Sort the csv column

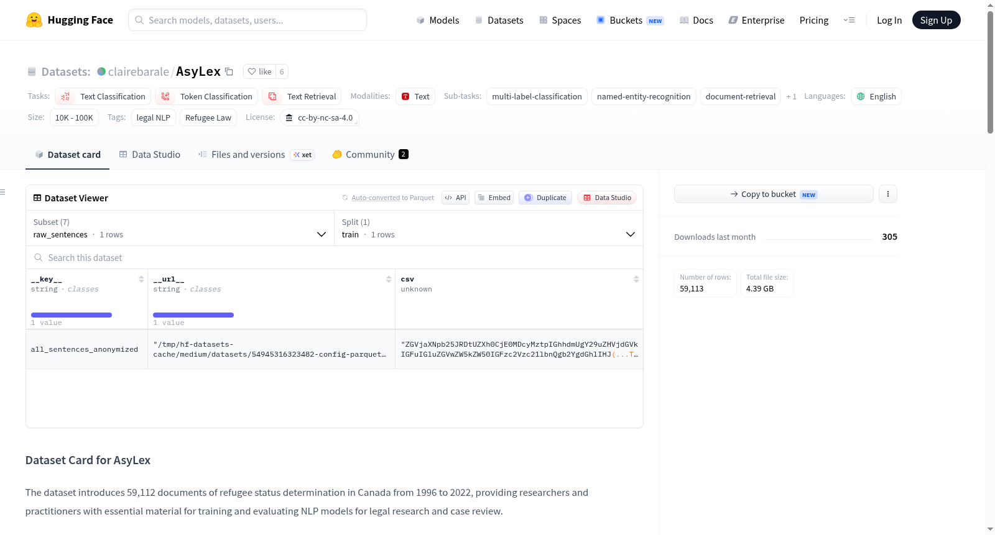(x=636, y=280)
